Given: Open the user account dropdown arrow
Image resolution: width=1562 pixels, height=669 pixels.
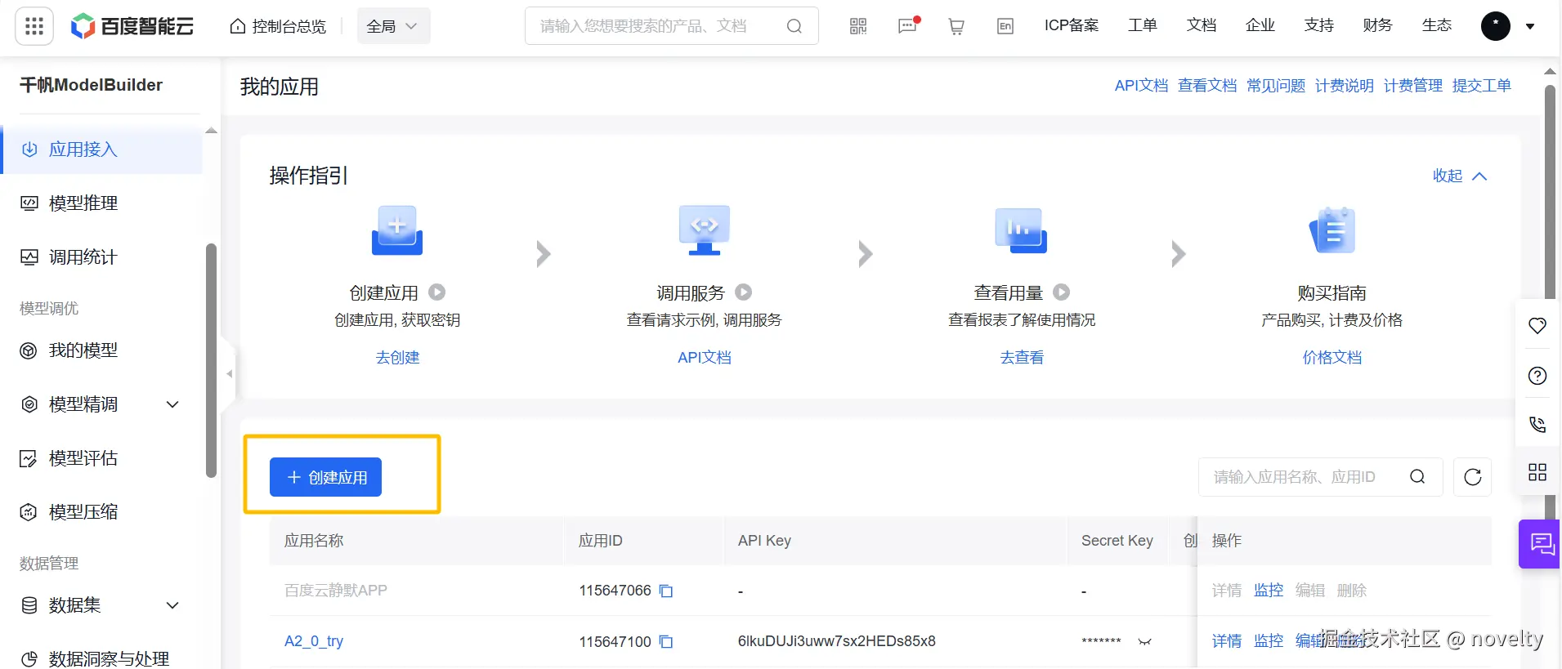Looking at the screenshot, I should 1530,26.
